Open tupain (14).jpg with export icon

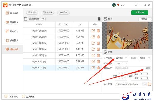(x=93, y=49)
